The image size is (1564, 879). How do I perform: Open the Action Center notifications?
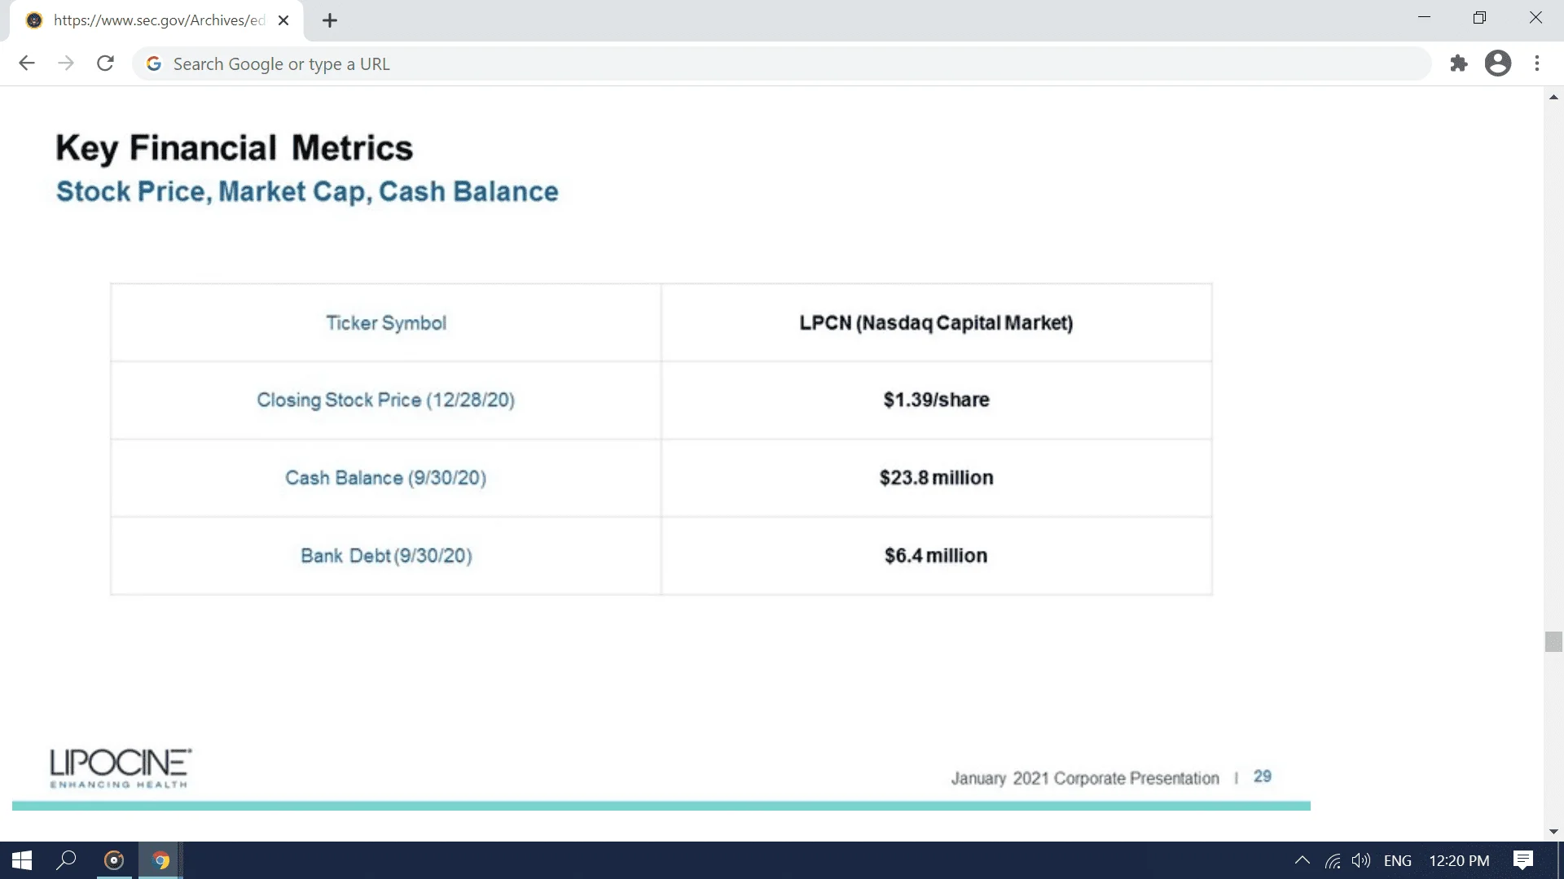click(x=1523, y=860)
